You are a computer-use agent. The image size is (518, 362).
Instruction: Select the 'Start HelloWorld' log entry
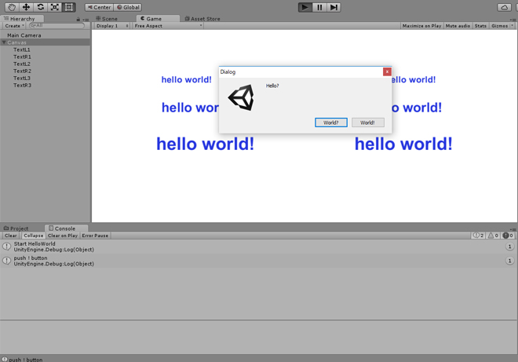[258, 247]
